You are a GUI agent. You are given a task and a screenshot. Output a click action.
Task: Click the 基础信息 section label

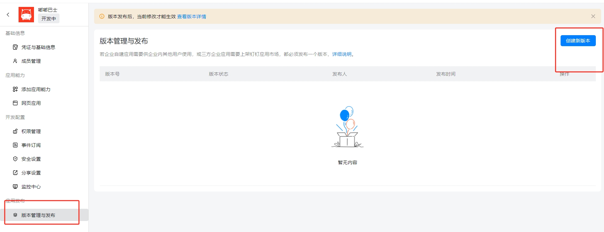(15, 33)
